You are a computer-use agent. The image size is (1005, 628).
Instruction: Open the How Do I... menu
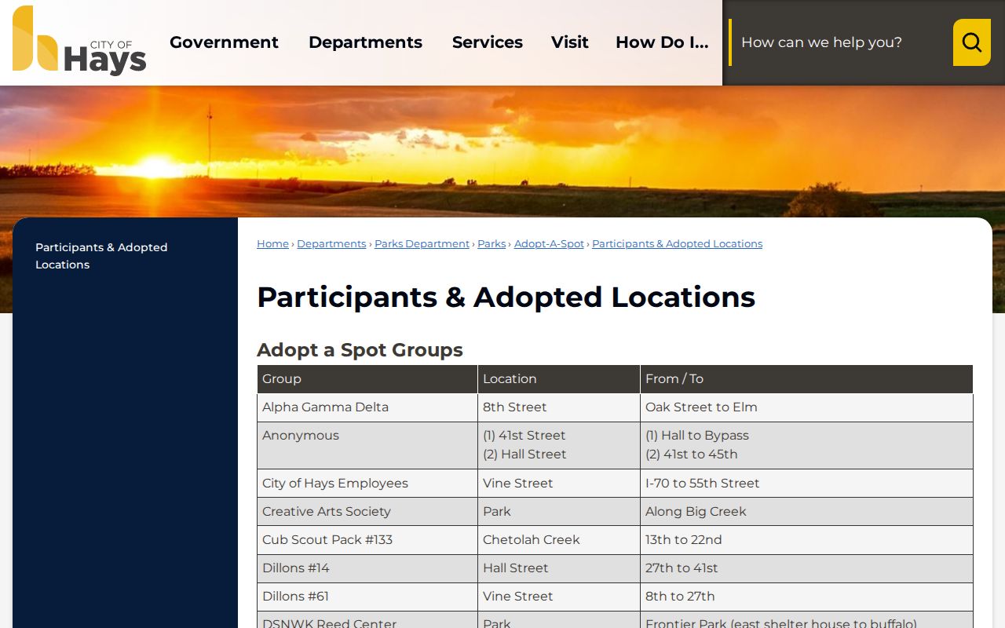[x=662, y=42]
